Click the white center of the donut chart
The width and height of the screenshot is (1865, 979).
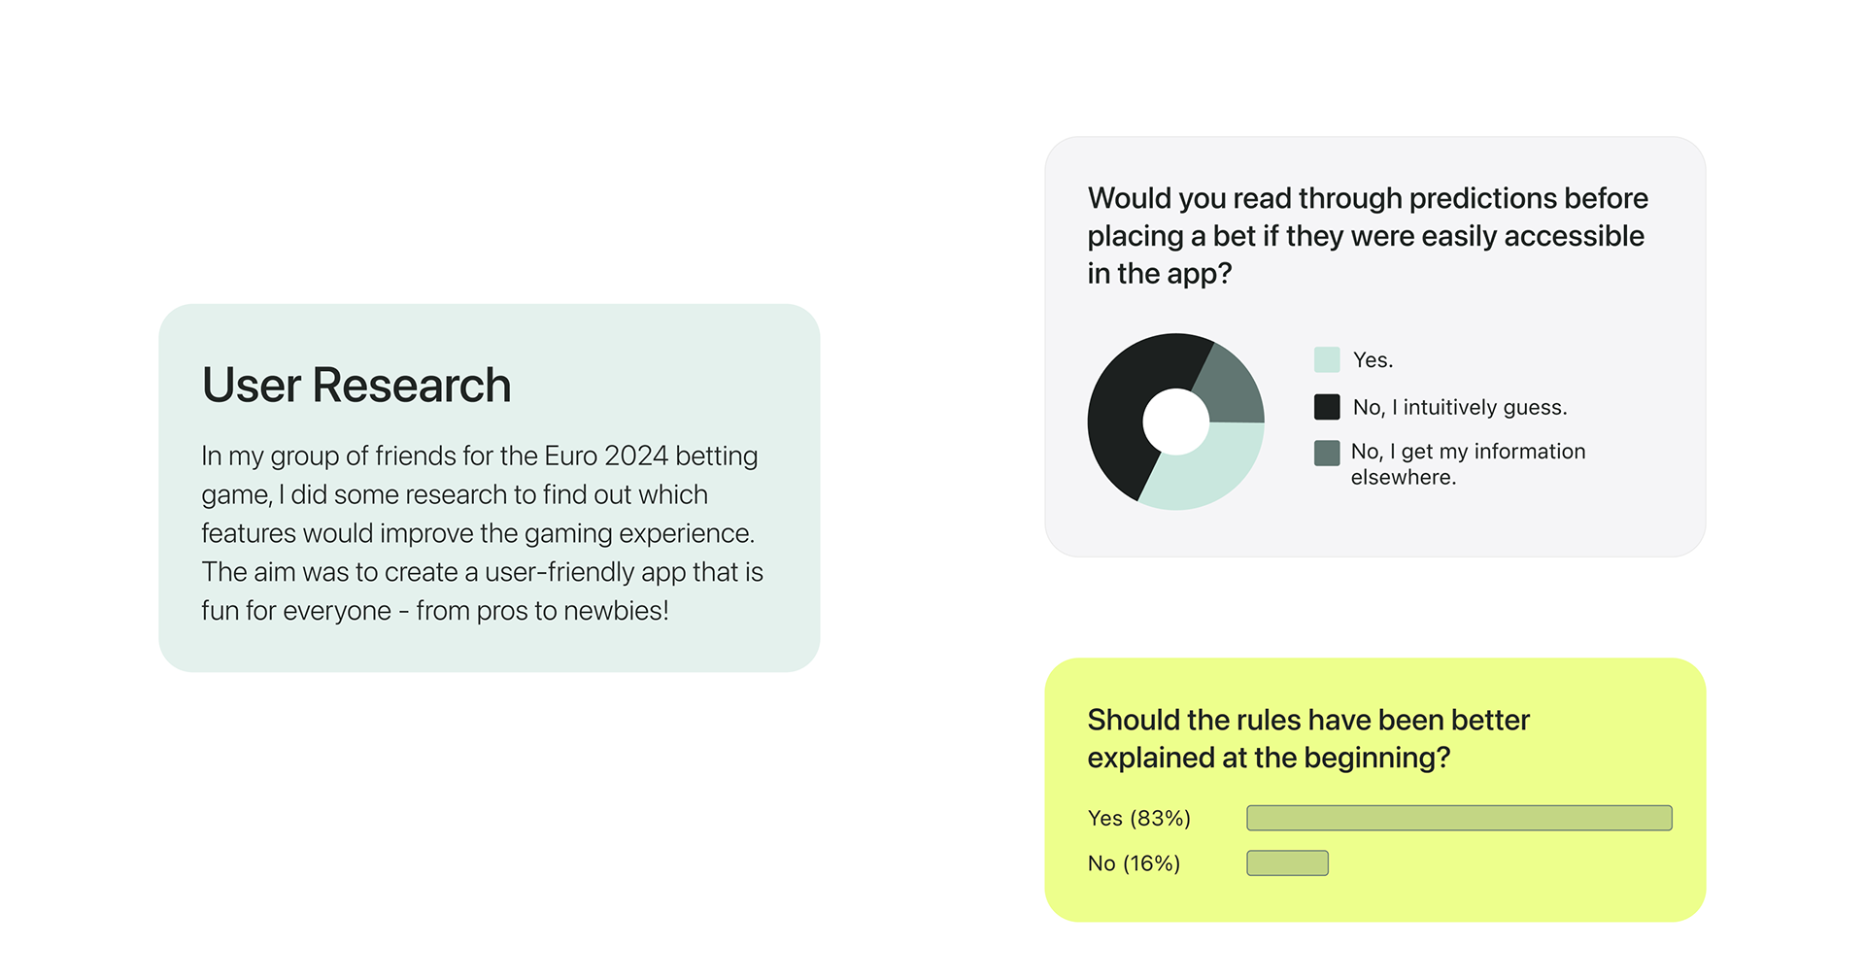[x=1176, y=422]
